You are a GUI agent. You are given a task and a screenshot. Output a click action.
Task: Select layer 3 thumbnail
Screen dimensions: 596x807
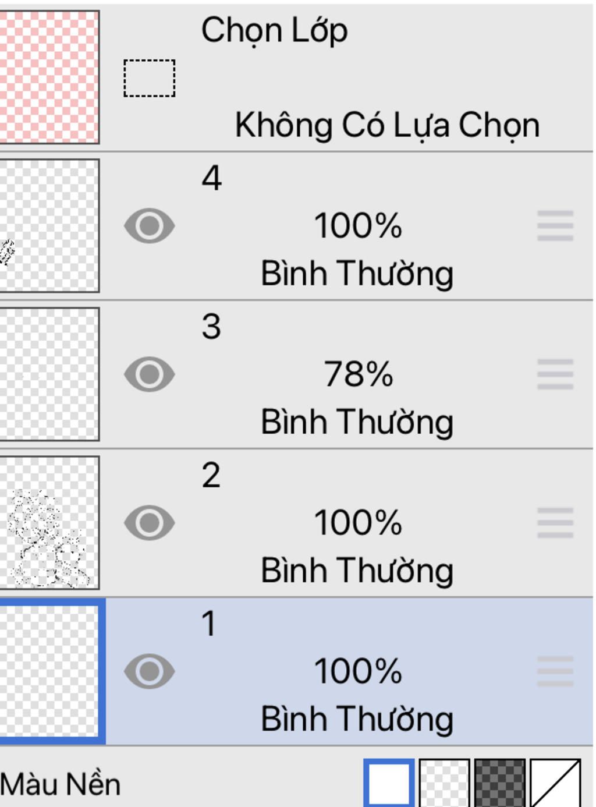click(49, 374)
